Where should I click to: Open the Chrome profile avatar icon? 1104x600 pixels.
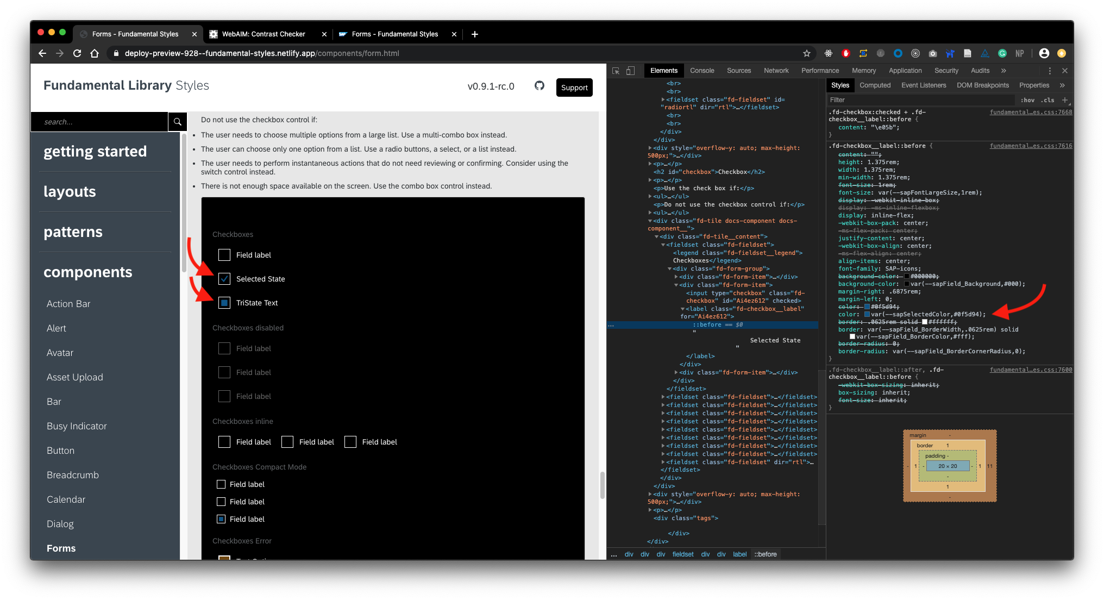tap(1044, 53)
